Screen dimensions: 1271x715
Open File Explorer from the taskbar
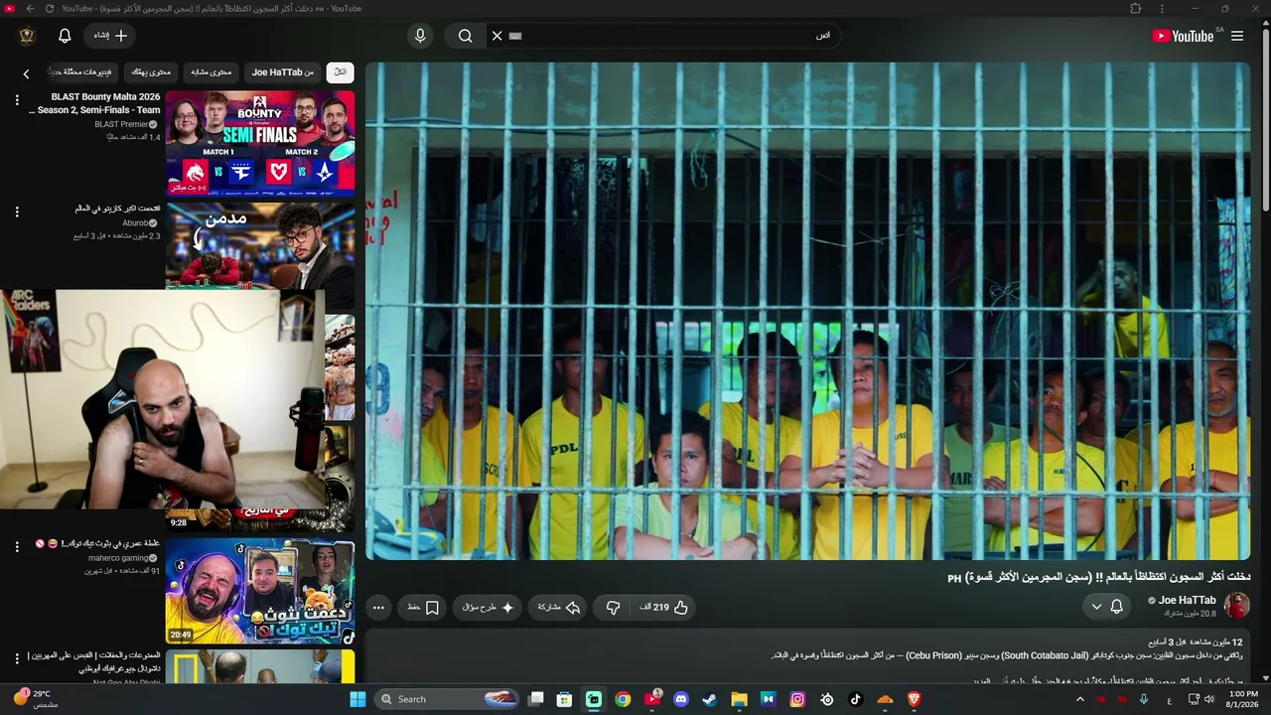(x=739, y=699)
